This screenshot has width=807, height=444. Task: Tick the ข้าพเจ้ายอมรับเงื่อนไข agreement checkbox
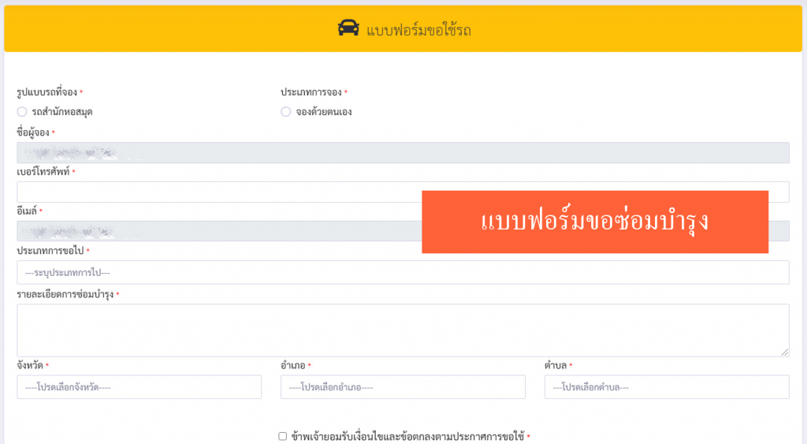[282, 436]
